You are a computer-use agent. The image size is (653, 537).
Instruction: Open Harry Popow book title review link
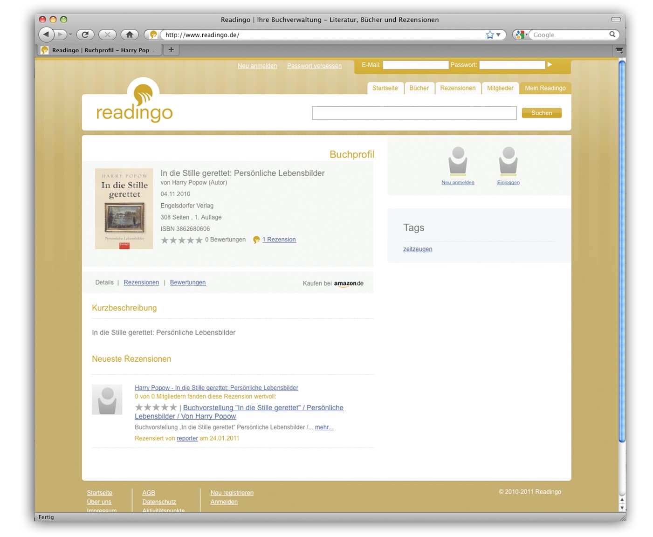point(216,388)
